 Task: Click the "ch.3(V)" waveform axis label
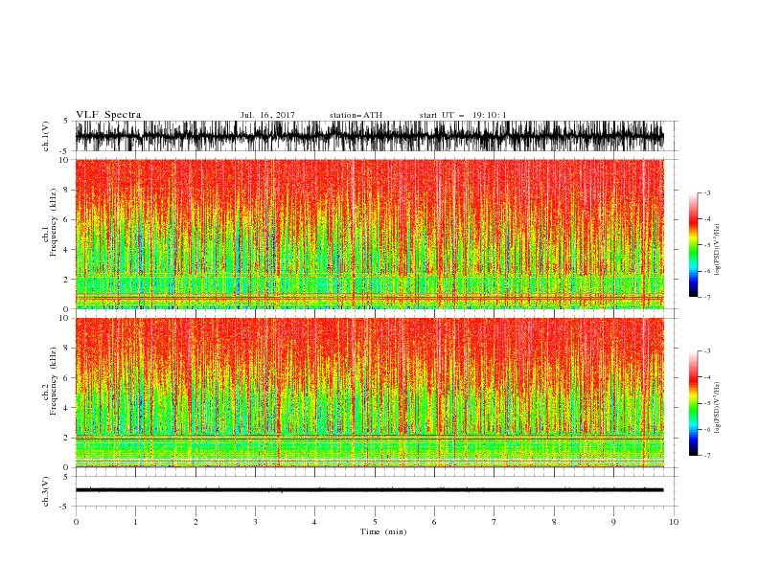click(x=46, y=491)
